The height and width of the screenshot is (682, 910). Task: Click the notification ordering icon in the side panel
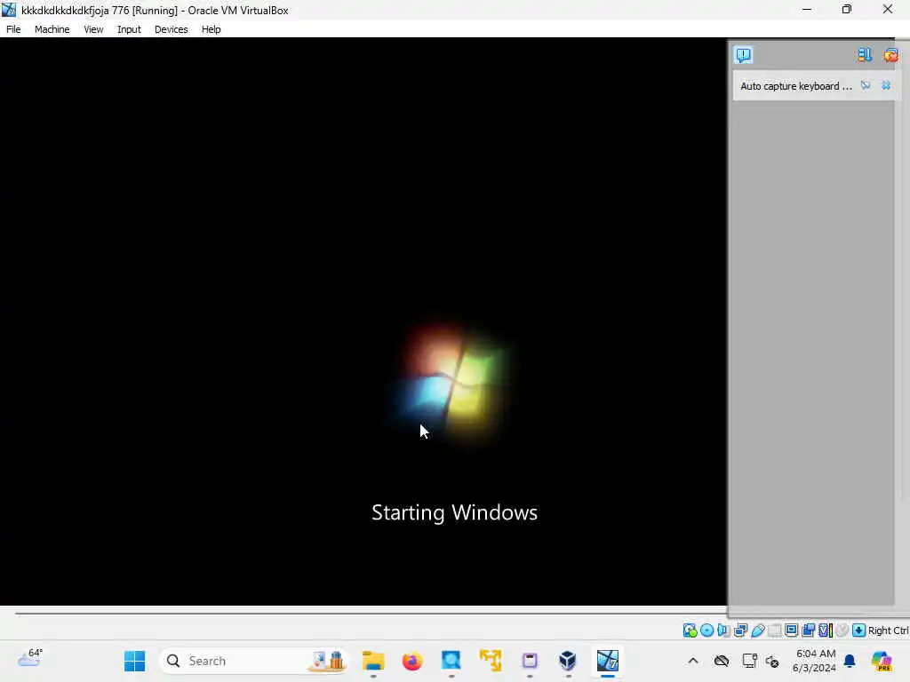click(864, 54)
